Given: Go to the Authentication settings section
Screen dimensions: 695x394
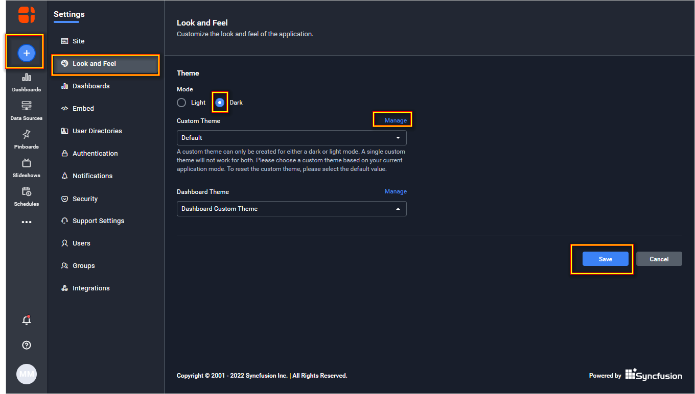Looking at the screenshot, I should click(x=95, y=154).
